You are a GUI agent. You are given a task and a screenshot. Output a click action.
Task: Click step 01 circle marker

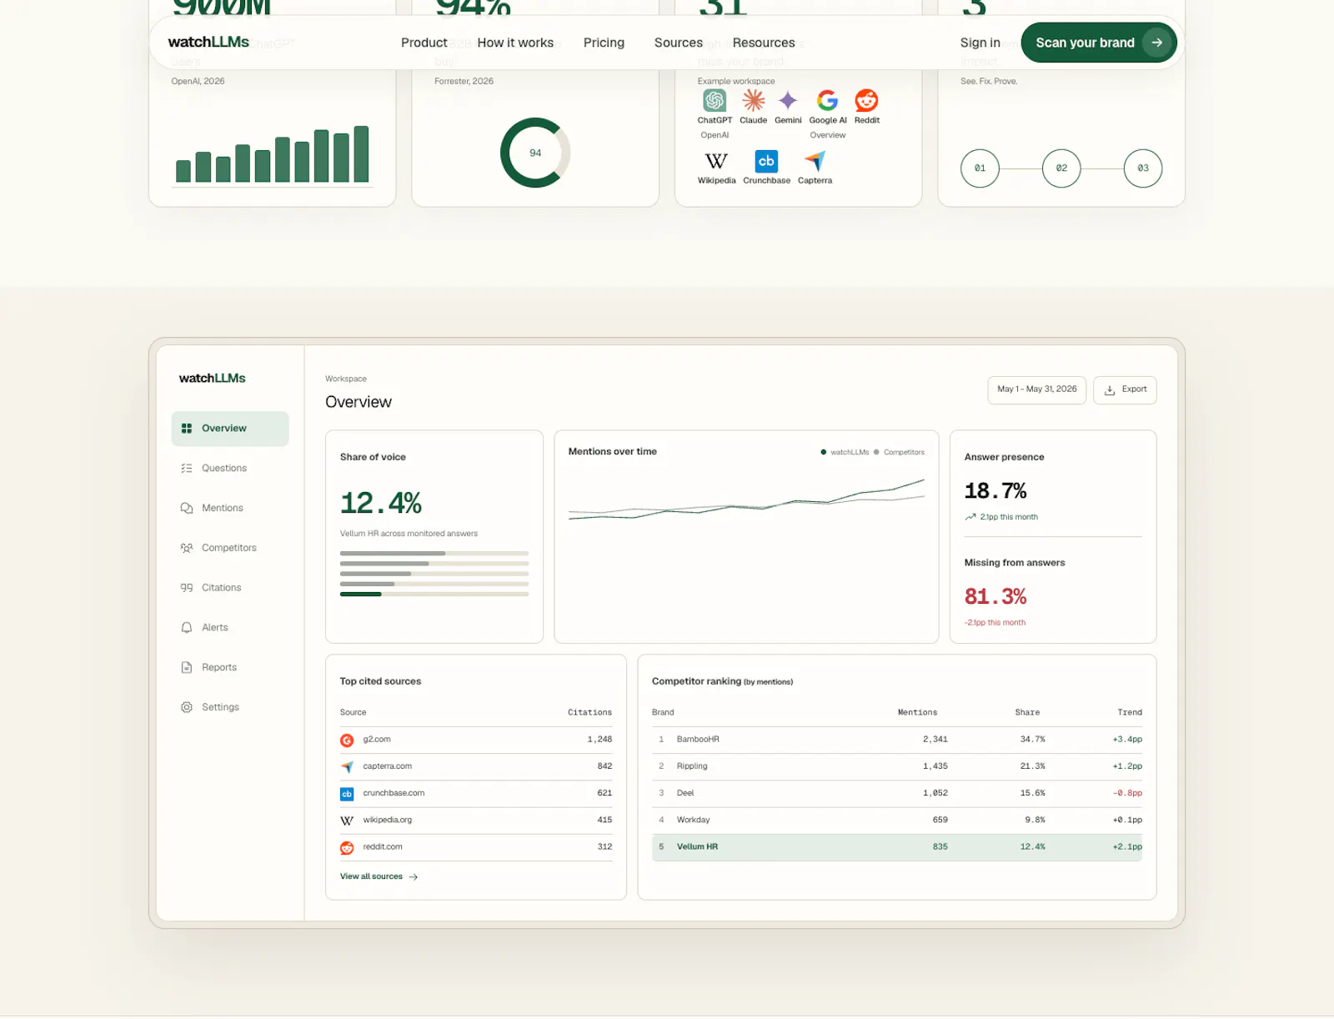pyautogui.click(x=980, y=168)
